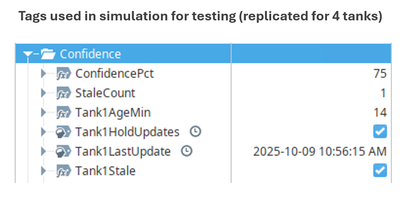Click the clock icon beside Tank1LastUpdate
Image resolution: width=406 pixels, height=199 pixels.
[186, 151]
